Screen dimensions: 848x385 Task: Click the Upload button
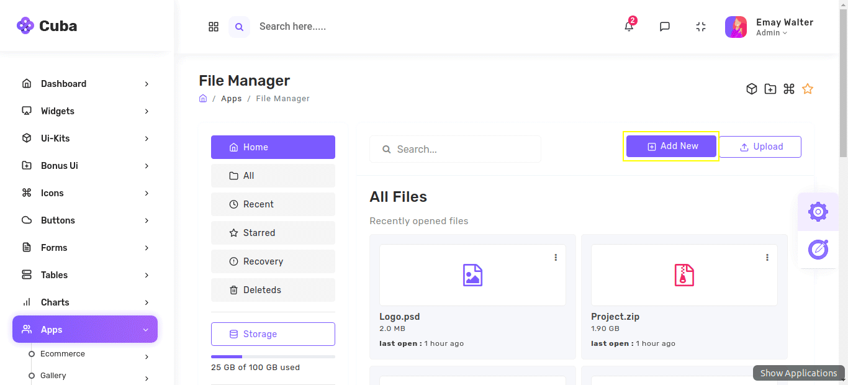coord(760,147)
